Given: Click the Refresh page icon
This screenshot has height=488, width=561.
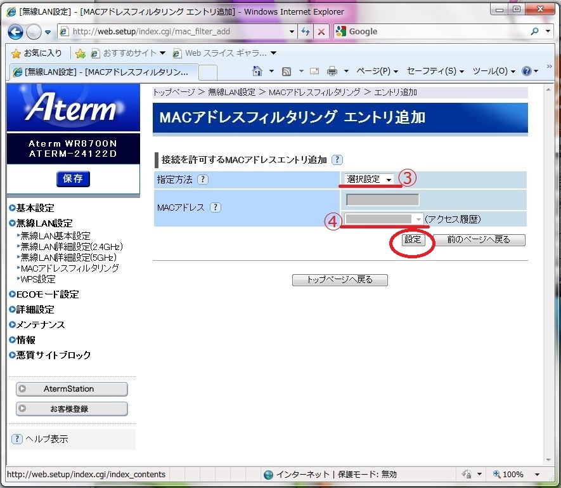Looking at the screenshot, I should [x=307, y=32].
